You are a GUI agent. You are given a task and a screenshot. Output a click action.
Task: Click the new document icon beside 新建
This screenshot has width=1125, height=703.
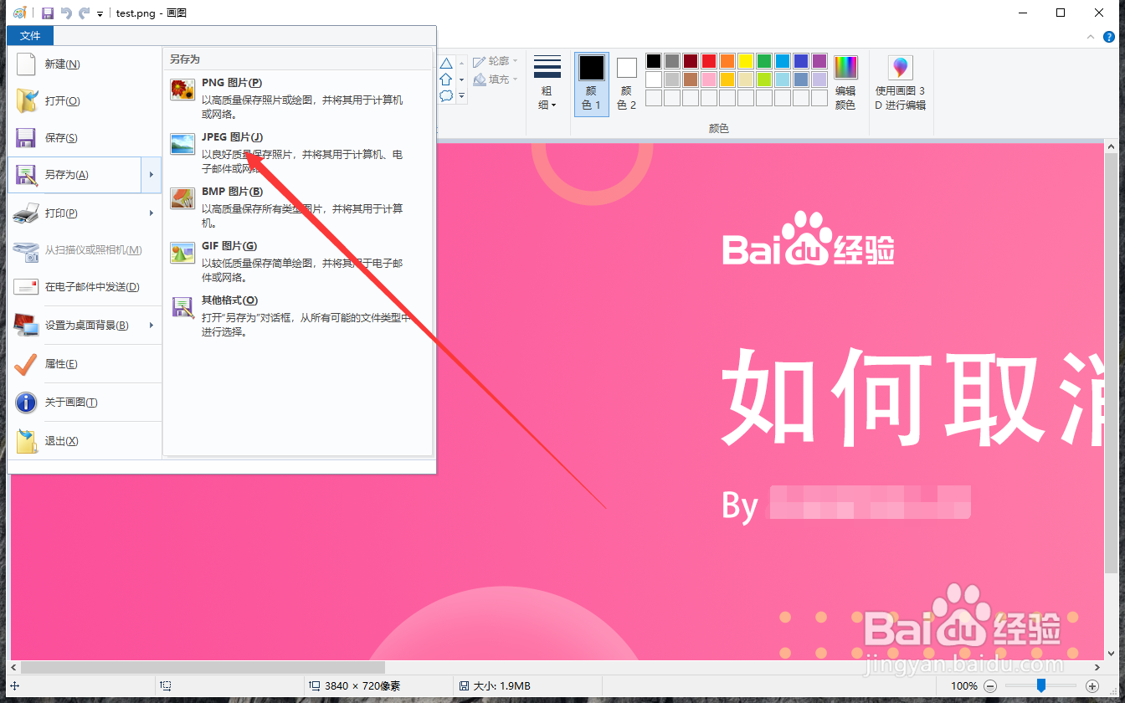pos(26,64)
